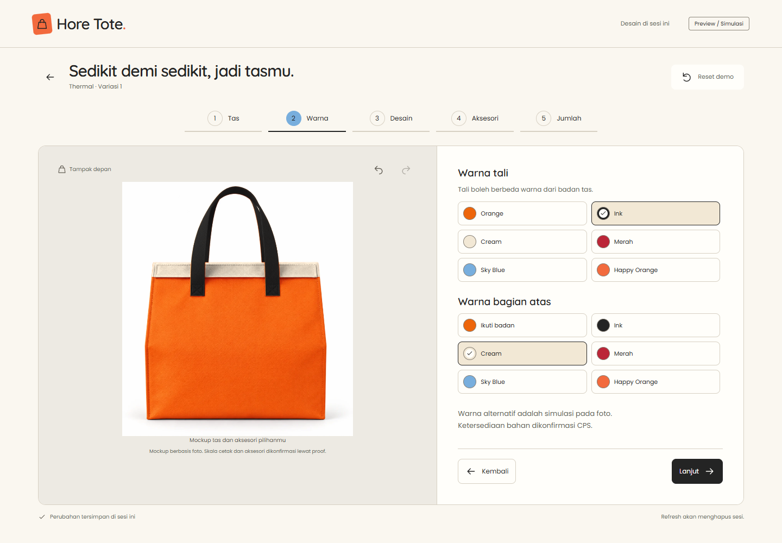Click the Tampak depan bag icon
The width and height of the screenshot is (782, 543).
(62, 169)
